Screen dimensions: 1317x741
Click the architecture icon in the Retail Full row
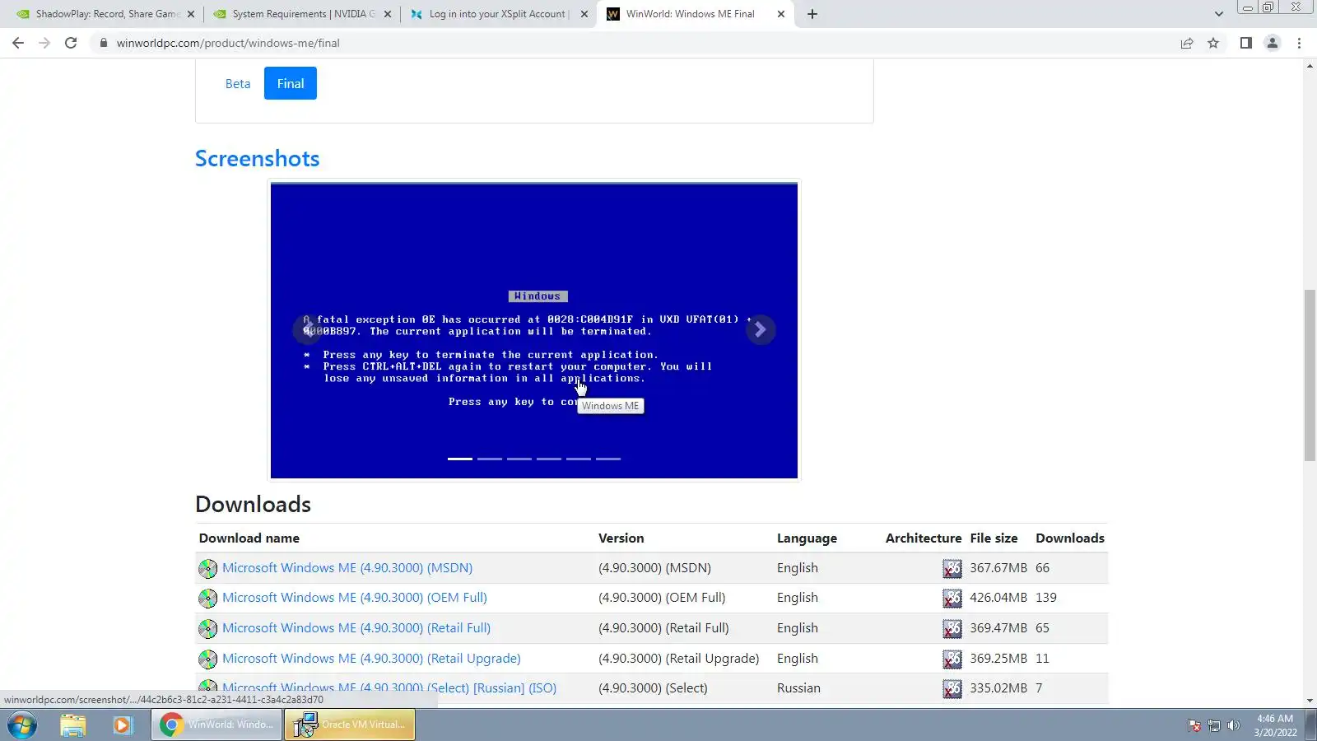[952, 629]
